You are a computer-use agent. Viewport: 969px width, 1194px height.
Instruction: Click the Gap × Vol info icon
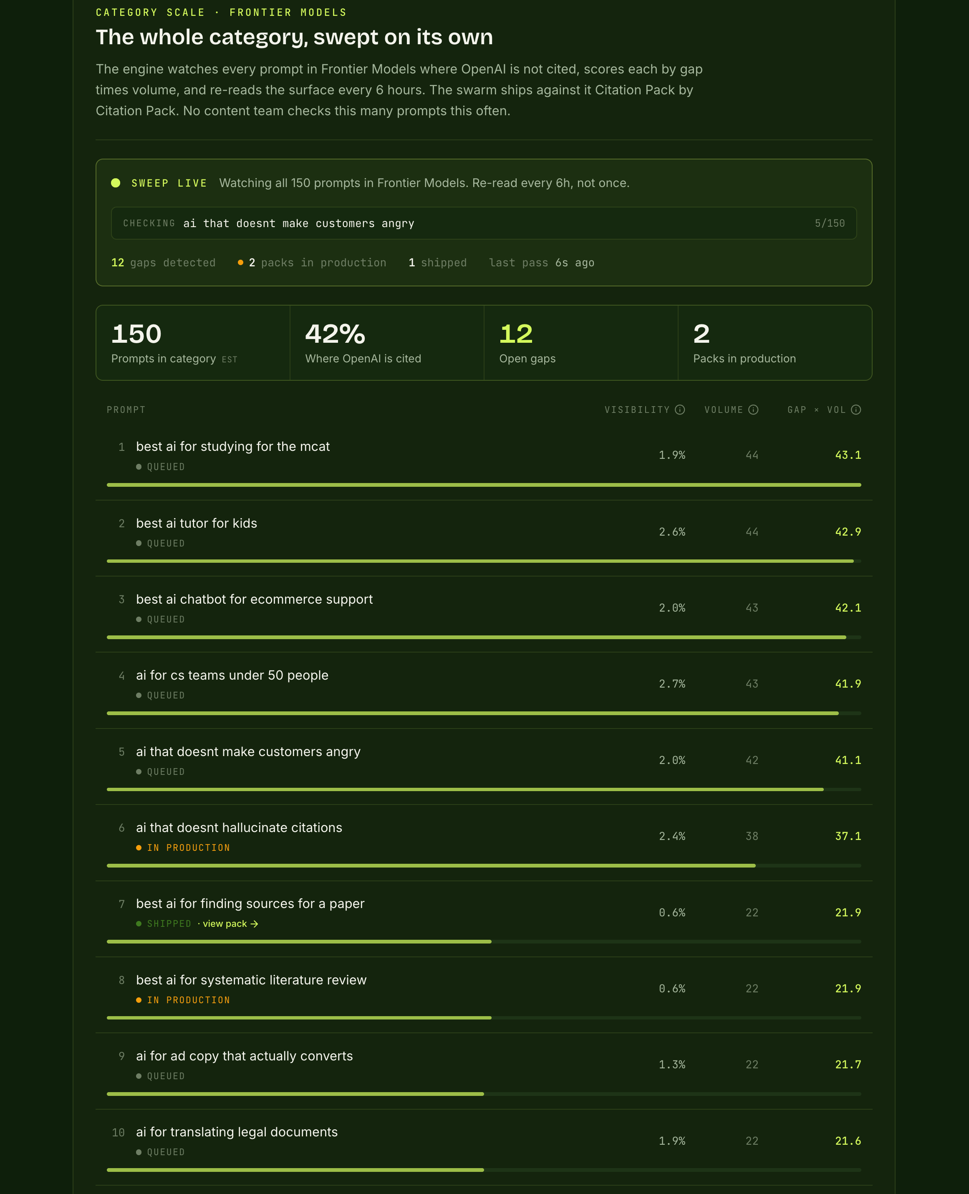pos(855,410)
